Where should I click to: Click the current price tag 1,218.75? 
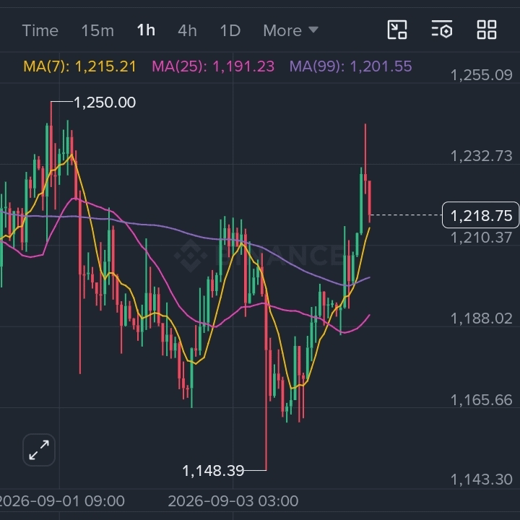point(481,215)
